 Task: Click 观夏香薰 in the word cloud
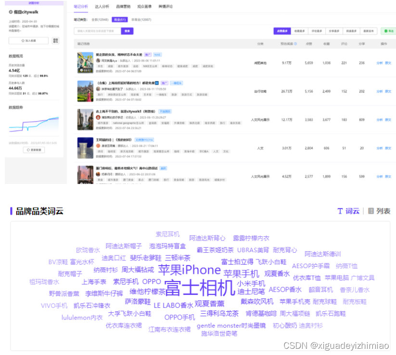(x=209, y=304)
